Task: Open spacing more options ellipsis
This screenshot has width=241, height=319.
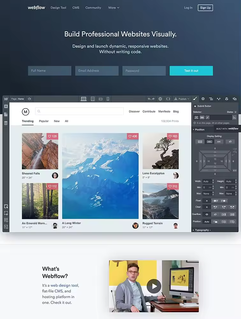Action: point(235,170)
